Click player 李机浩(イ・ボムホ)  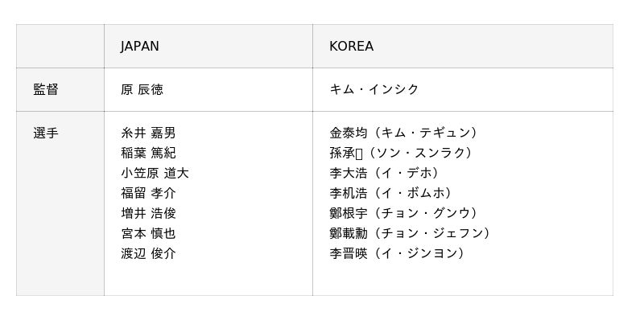[x=391, y=193]
